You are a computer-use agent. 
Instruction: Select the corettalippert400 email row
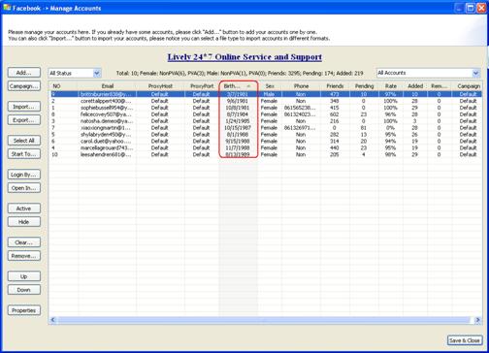coord(265,101)
